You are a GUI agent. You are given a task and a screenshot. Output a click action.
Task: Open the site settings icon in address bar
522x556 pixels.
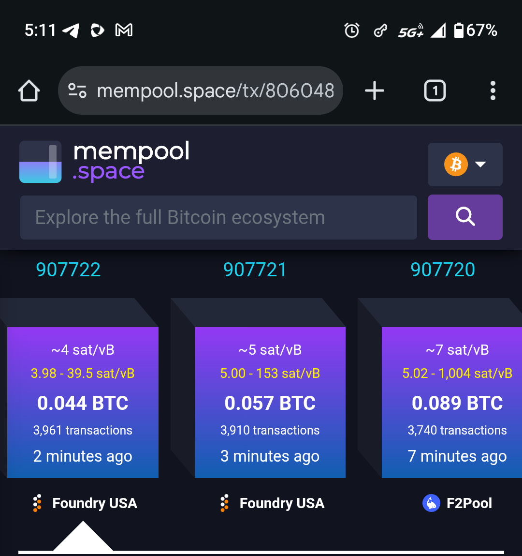click(x=77, y=91)
